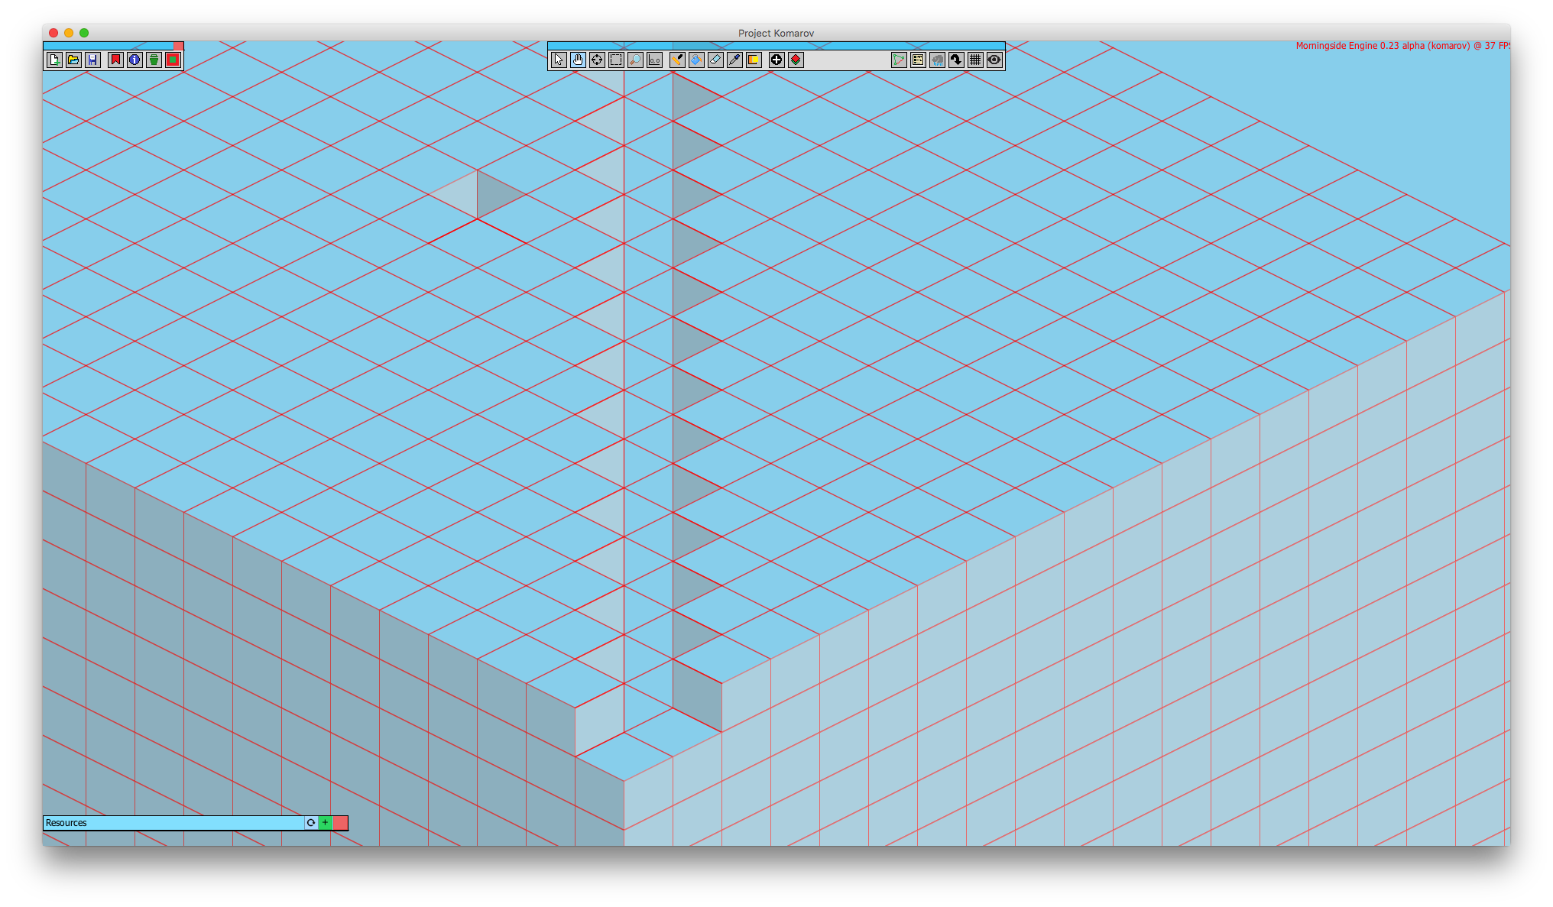Click the rain cloud weather icon

pos(937,60)
